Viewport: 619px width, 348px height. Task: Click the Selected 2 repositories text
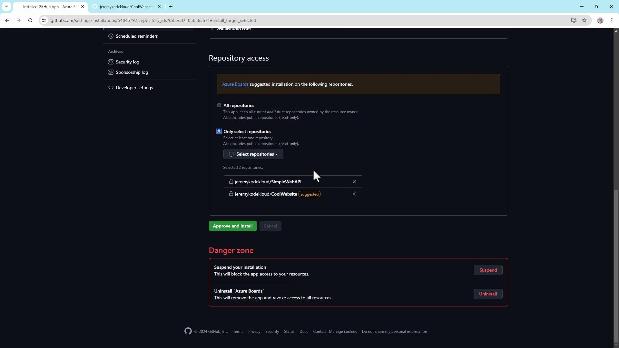(243, 168)
